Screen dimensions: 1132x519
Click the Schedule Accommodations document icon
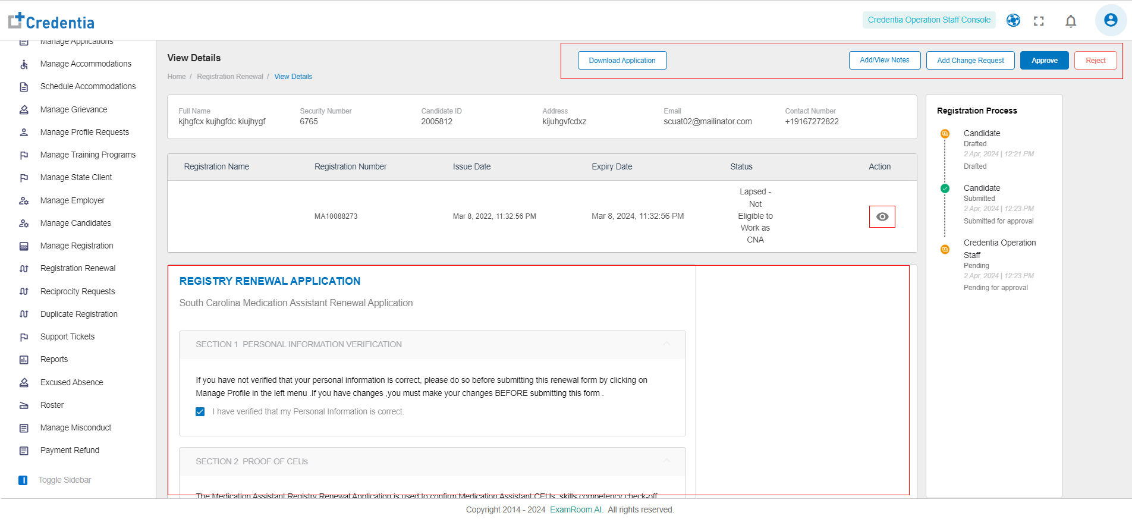coord(24,87)
